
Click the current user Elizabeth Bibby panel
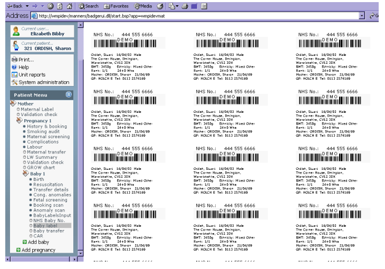click(42, 31)
